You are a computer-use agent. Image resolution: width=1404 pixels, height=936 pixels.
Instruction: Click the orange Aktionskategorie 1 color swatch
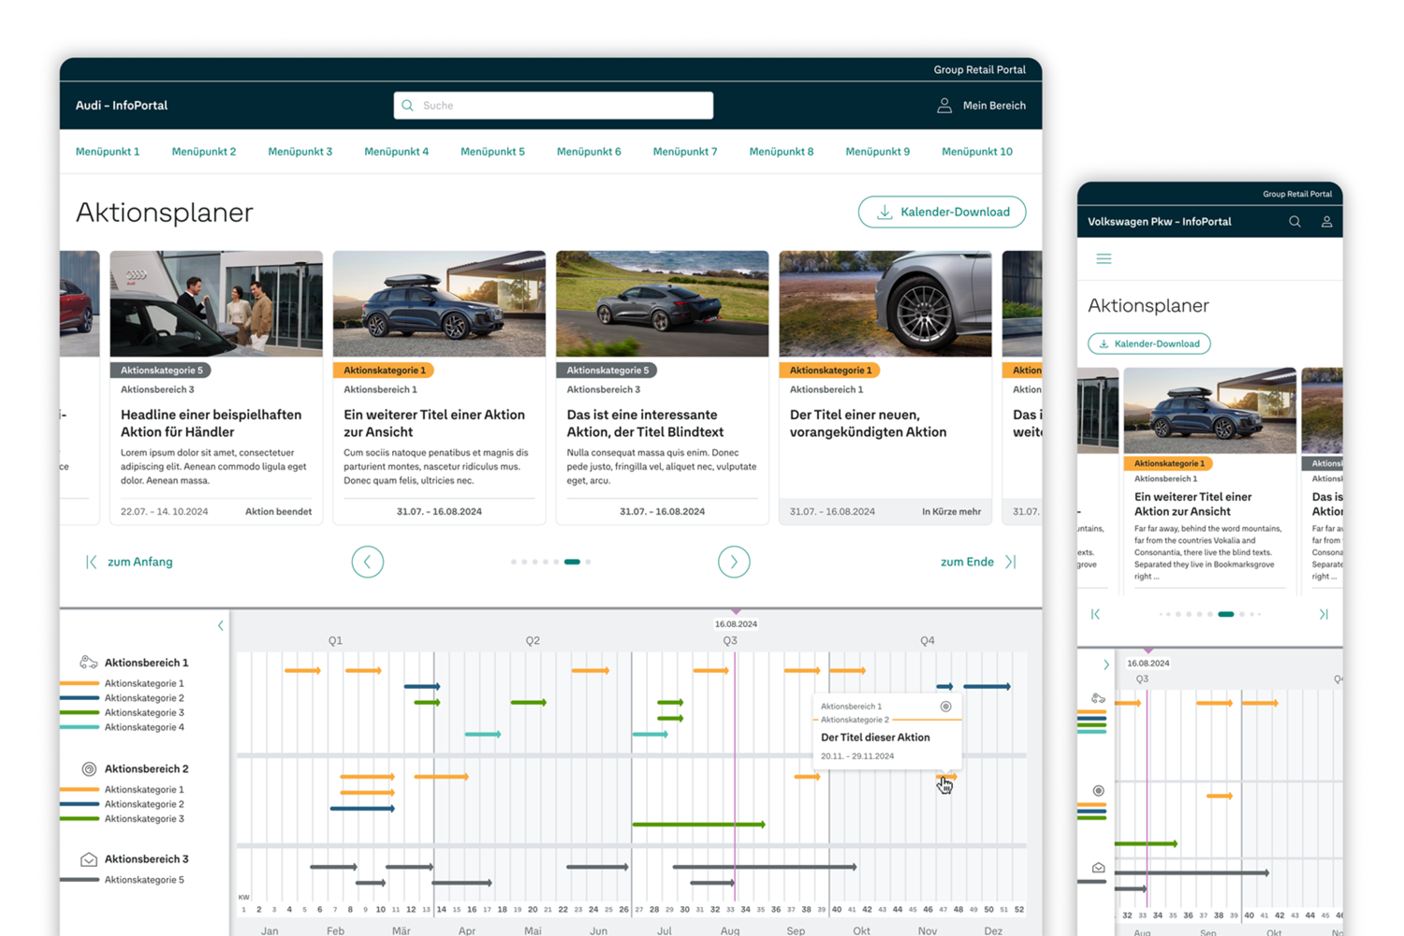81,683
